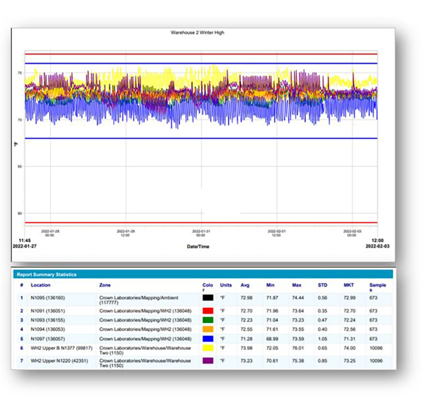Sort by the Avg column header

point(245,285)
